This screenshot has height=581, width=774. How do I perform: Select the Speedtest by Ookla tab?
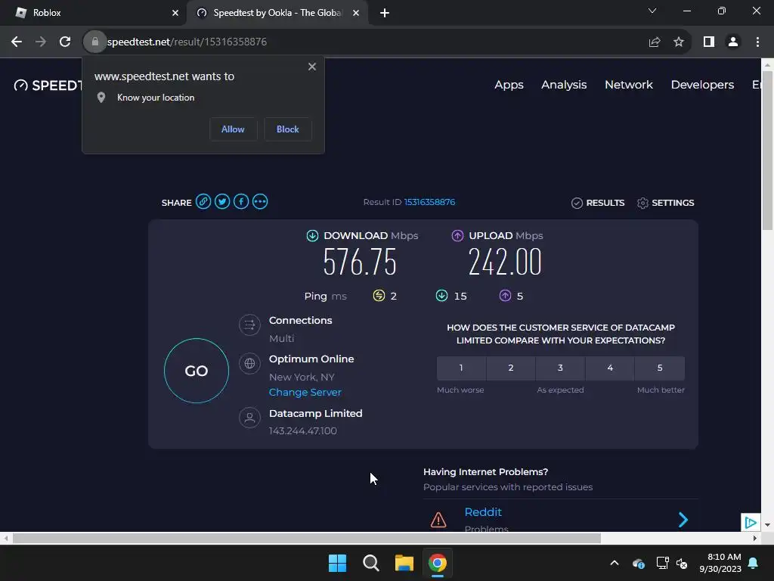pyautogui.click(x=277, y=13)
